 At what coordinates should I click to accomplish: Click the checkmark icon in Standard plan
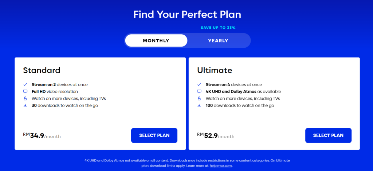click(x=25, y=84)
